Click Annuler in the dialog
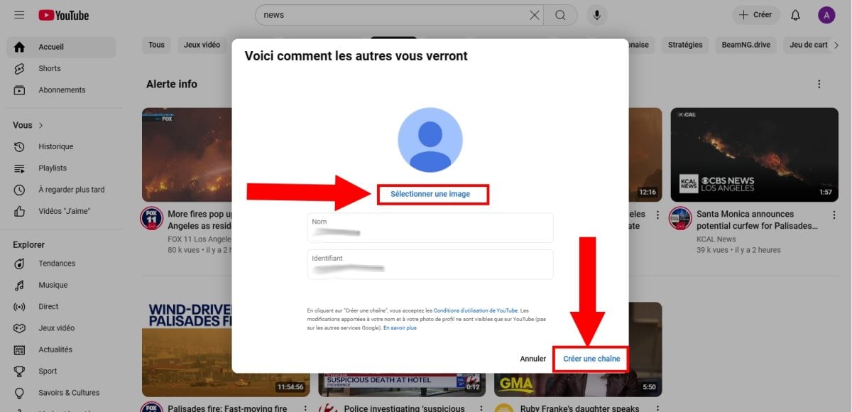The height and width of the screenshot is (412, 852). point(532,359)
